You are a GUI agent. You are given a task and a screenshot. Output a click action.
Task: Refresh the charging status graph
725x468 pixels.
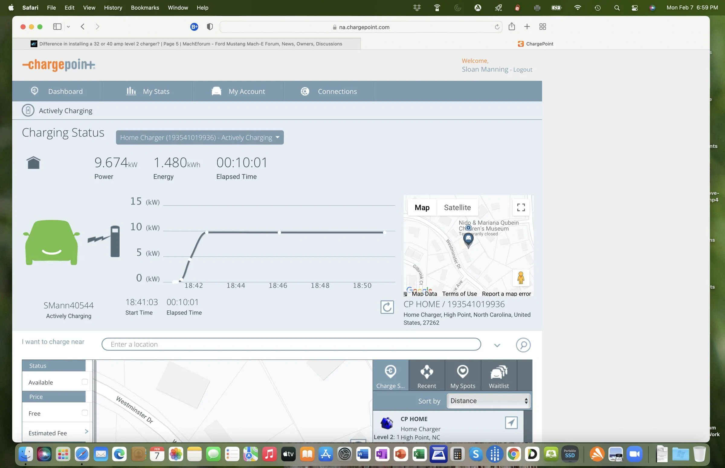coord(387,307)
